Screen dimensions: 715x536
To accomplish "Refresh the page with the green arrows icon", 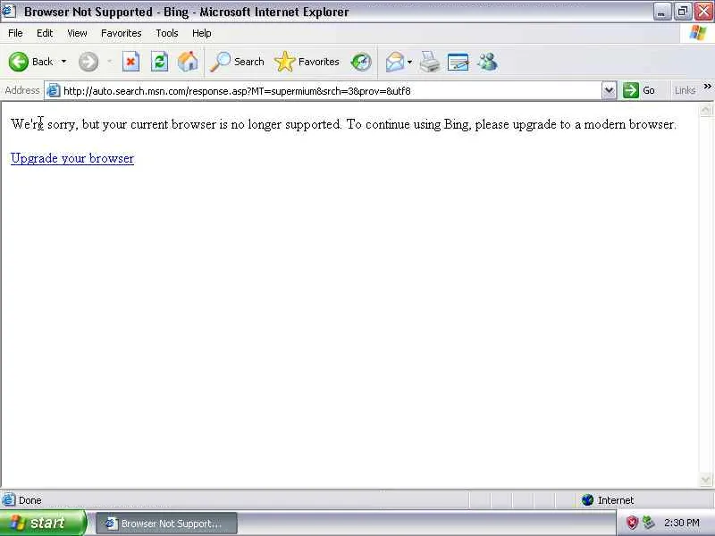I will pyautogui.click(x=160, y=62).
